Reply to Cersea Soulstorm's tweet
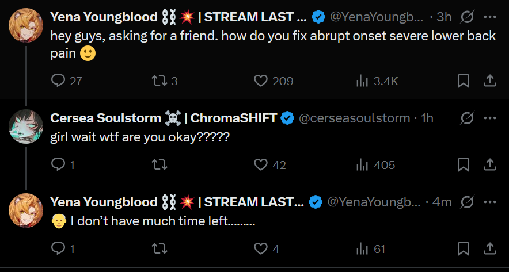Image resolution: width=509 pixels, height=272 pixels. [58, 165]
